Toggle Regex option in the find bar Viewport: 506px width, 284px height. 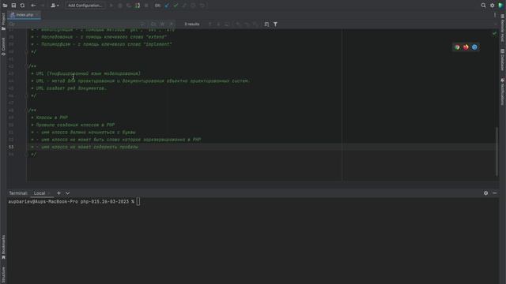click(x=172, y=24)
